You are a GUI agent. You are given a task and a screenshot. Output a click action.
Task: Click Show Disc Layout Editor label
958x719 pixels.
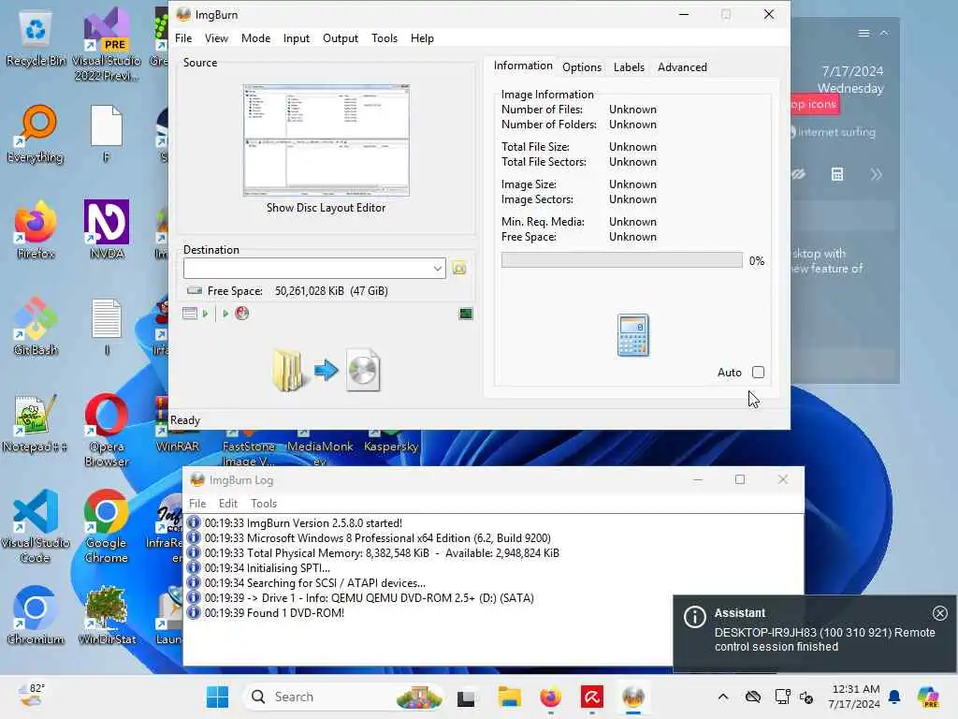point(327,208)
